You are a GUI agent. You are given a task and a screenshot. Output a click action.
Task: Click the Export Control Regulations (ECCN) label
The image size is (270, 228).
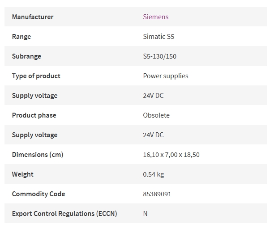(64, 214)
